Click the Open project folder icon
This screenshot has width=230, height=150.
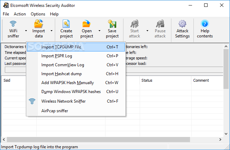(87, 24)
